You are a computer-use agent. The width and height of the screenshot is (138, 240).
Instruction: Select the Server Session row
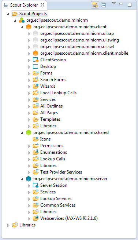53,185
